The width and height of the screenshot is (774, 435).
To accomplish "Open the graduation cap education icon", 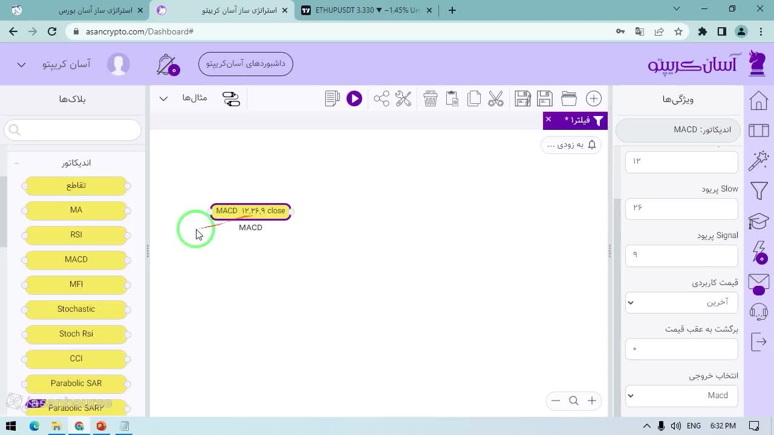I will (x=759, y=221).
